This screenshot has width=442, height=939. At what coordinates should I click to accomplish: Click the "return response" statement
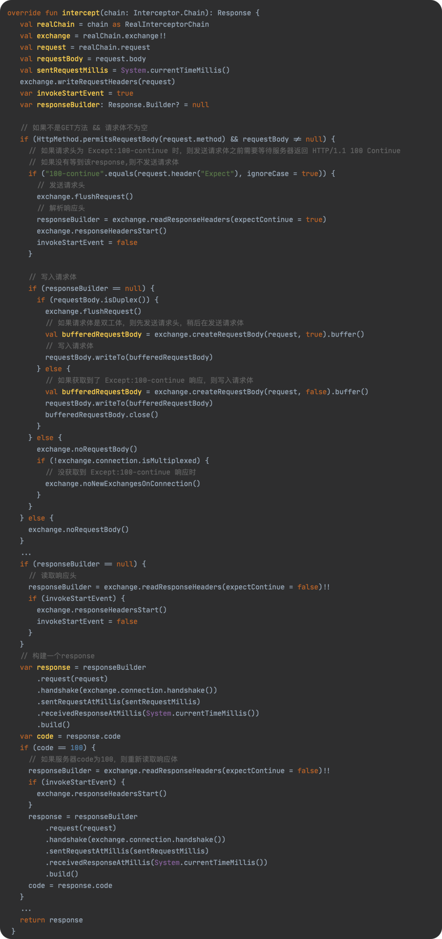pyautogui.click(x=51, y=920)
